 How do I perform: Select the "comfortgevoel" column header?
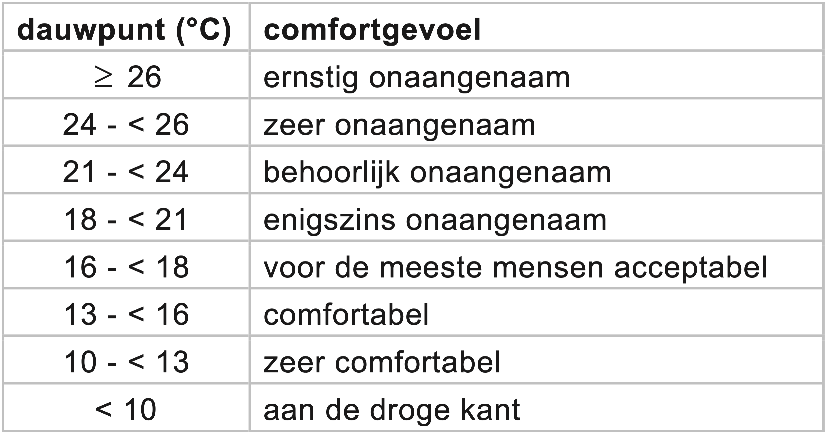[372, 30]
